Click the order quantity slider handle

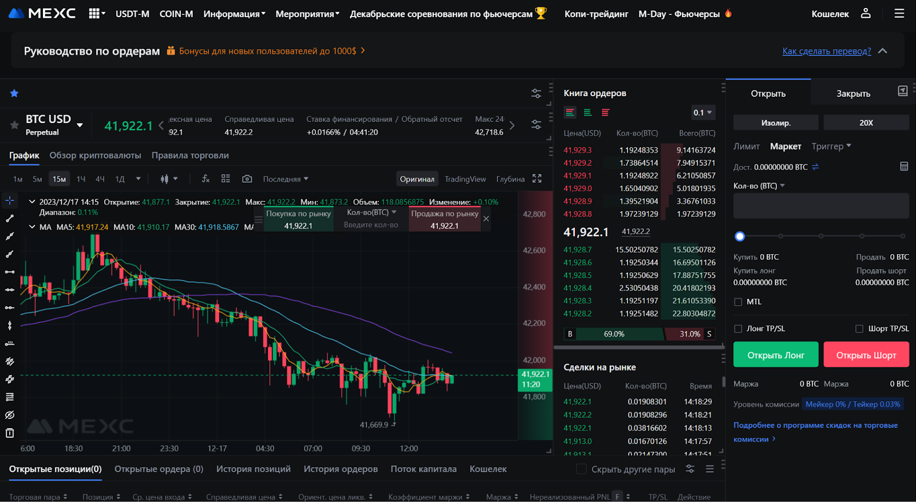click(740, 236)
